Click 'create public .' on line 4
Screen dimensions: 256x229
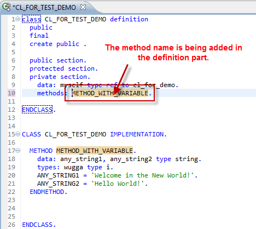point(58,44)
